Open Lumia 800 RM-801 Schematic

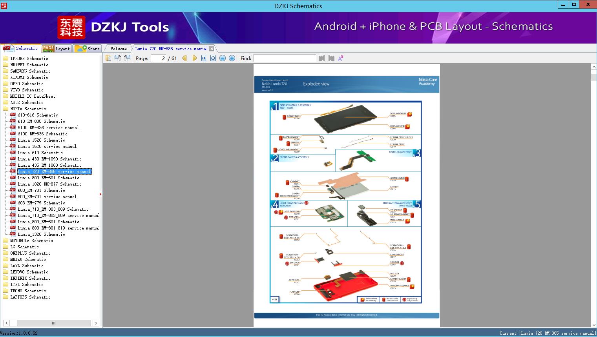49,178
